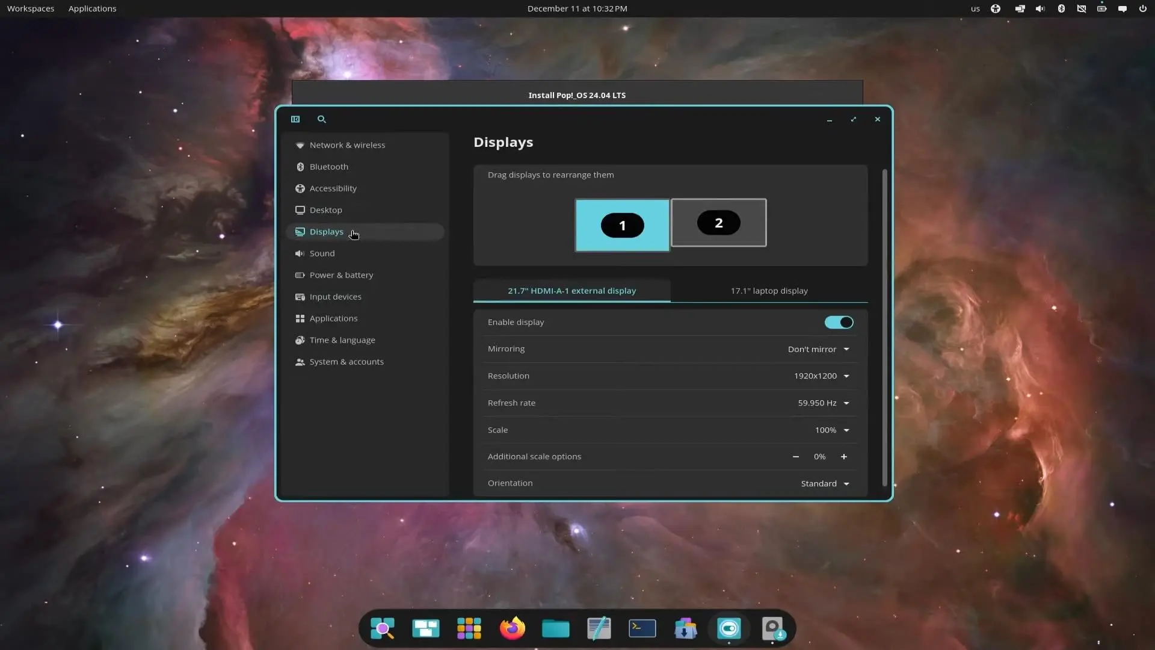
Task: Open Bluetooth settings page
Action: point(365,167)
